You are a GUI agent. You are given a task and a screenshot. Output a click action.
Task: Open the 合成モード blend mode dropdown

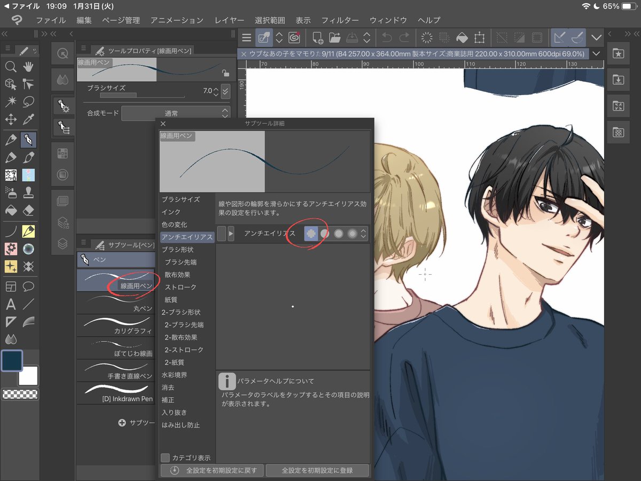coord(176,113)
